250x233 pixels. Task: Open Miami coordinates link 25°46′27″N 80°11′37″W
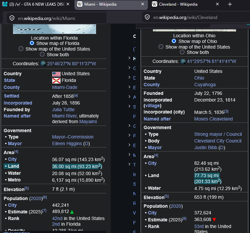[71, 64]
